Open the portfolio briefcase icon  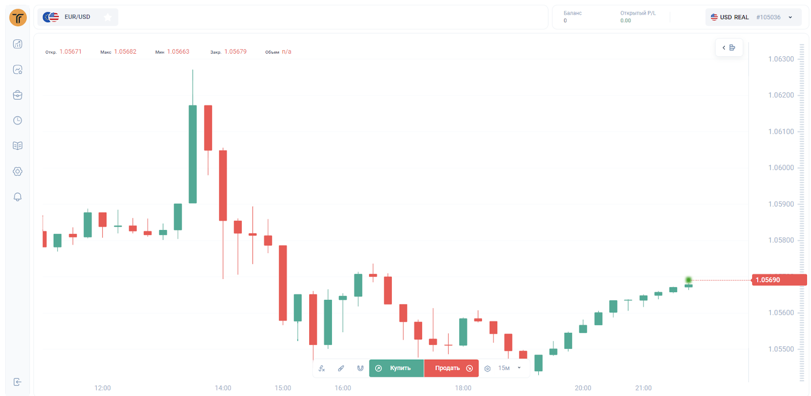pos(18,95)
